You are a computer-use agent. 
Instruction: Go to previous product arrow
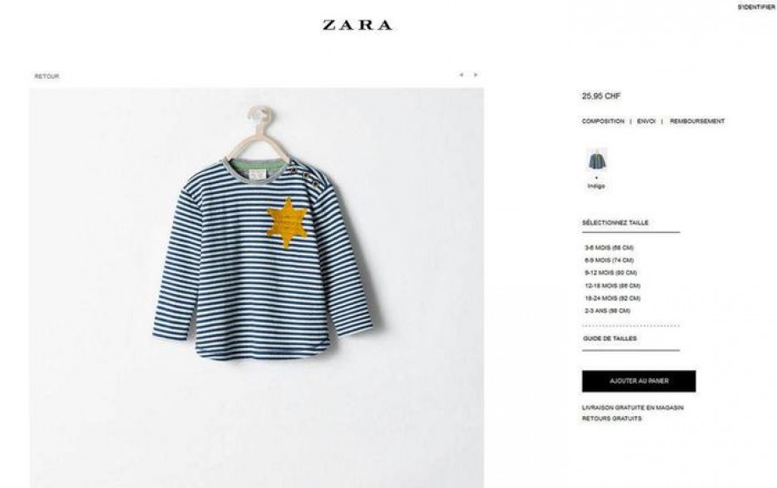point(461,75)
